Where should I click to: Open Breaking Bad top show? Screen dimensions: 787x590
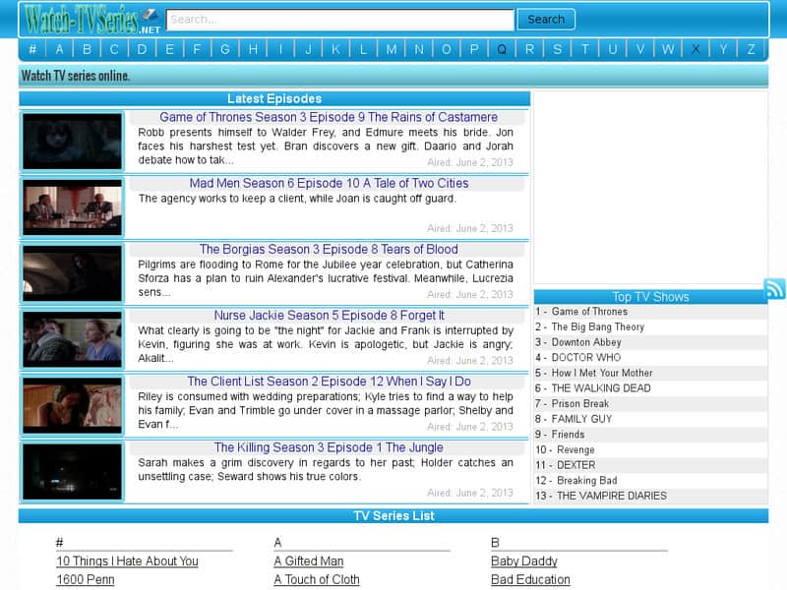(x=586, y=481)
